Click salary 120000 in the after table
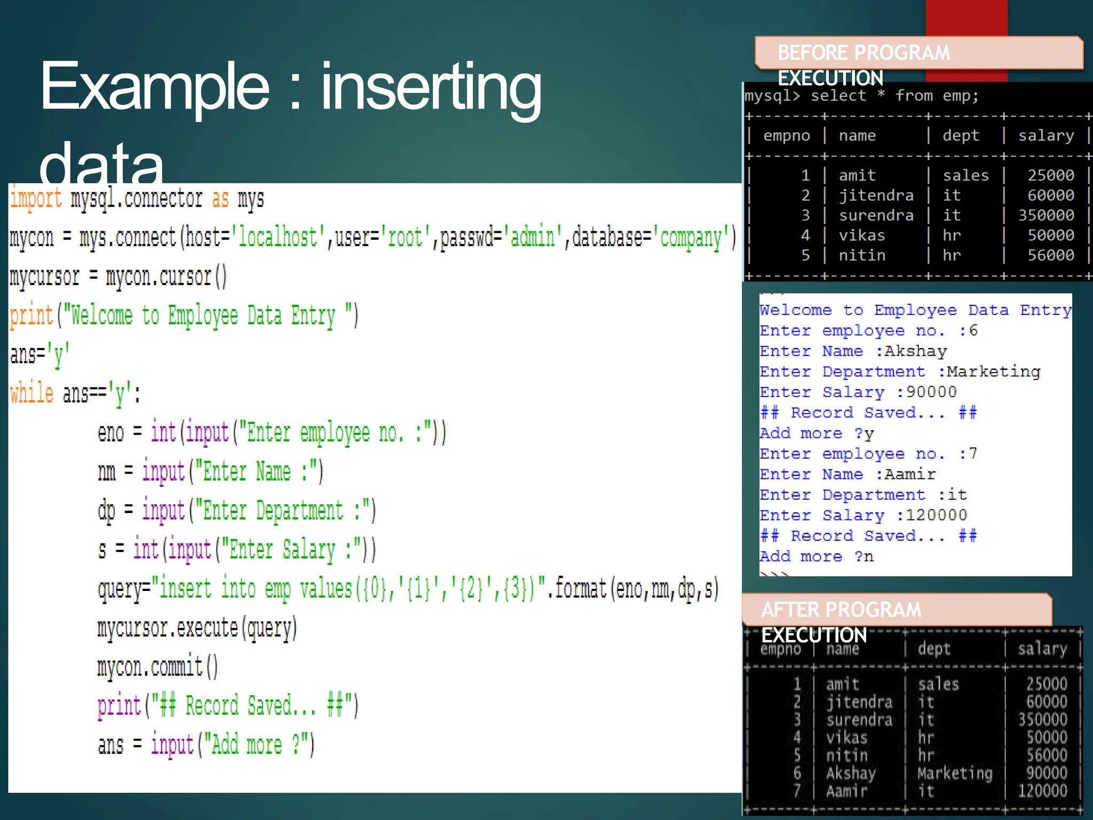The height and width of the screenshot is (820, 1093). [1042, 791]
